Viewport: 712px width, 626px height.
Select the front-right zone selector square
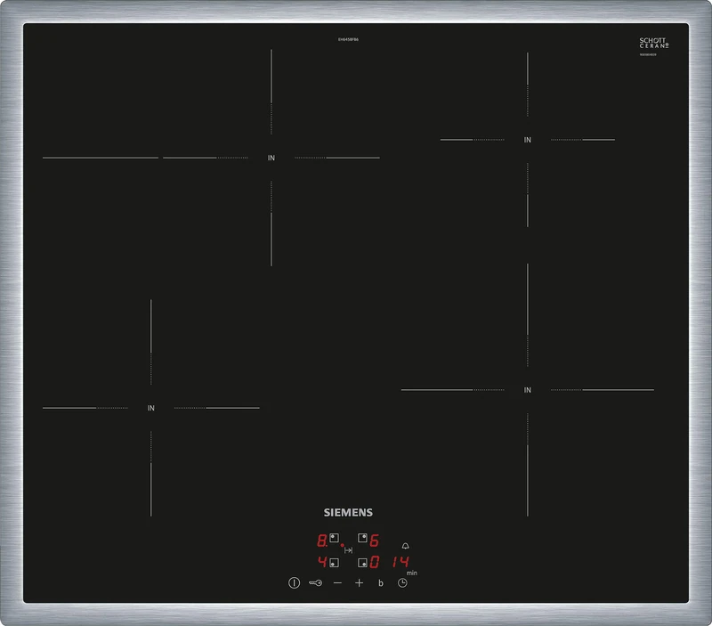point(362,563)
